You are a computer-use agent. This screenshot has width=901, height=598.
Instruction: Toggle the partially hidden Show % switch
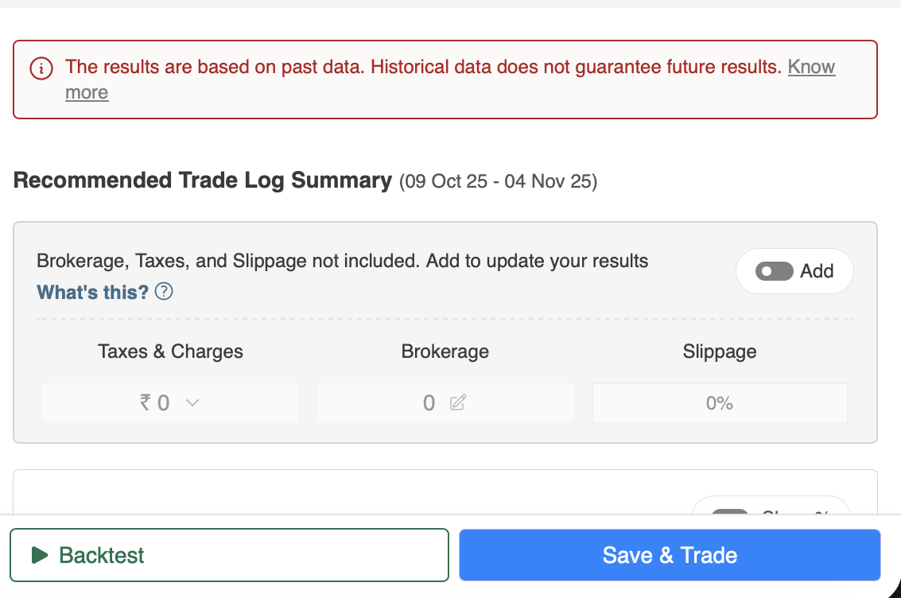(x=729, y=511)
